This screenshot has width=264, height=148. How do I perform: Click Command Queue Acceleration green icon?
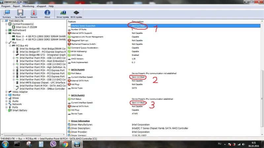[x=69, y=48]
